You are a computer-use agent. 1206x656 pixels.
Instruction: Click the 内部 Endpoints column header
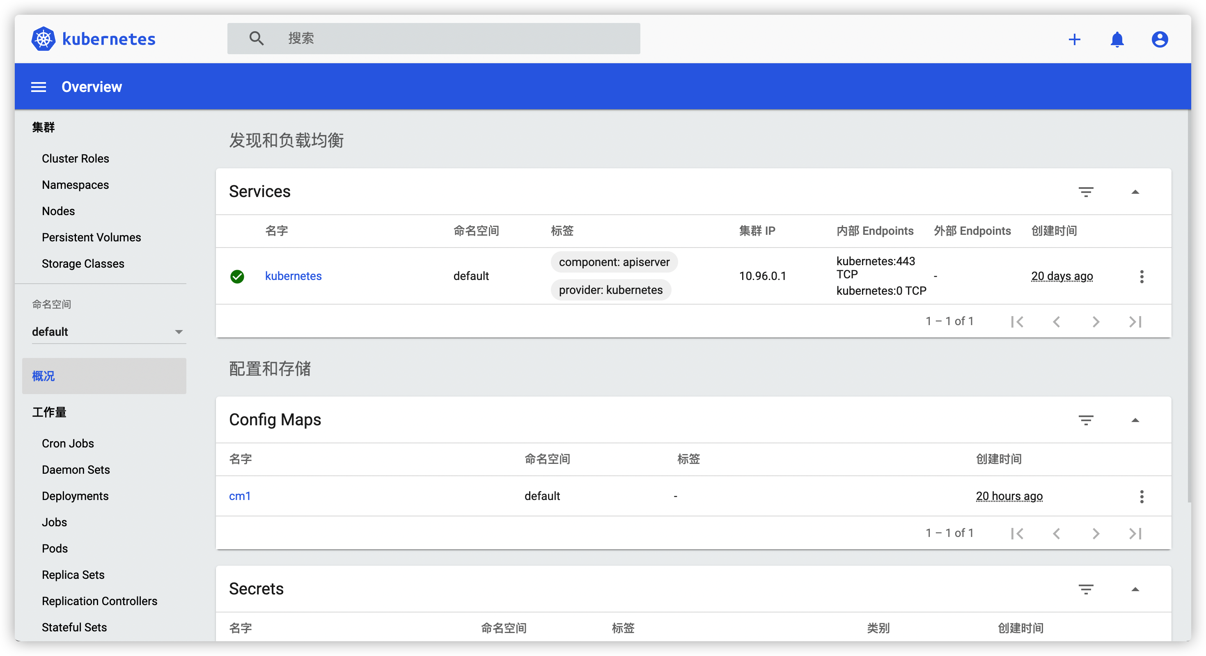[x=875, y=231]
